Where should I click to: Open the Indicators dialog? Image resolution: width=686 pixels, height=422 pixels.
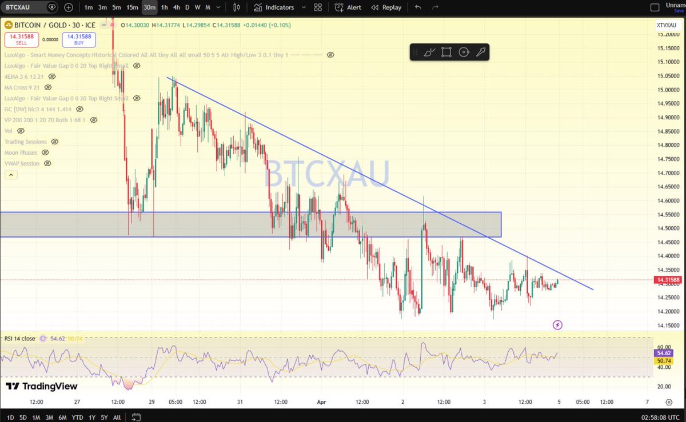click(274, 7)
